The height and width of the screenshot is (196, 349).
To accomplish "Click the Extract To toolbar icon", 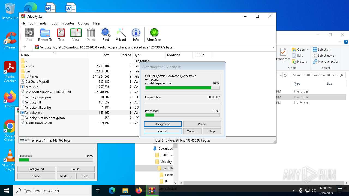I will pyautogui.click(x=45, y=35).
